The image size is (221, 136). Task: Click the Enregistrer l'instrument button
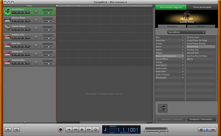201,119
